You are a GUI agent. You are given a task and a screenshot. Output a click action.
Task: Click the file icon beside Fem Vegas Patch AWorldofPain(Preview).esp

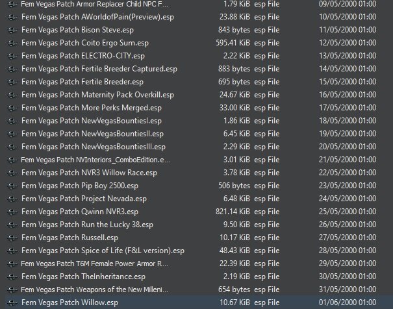click(x=12, y=17)
